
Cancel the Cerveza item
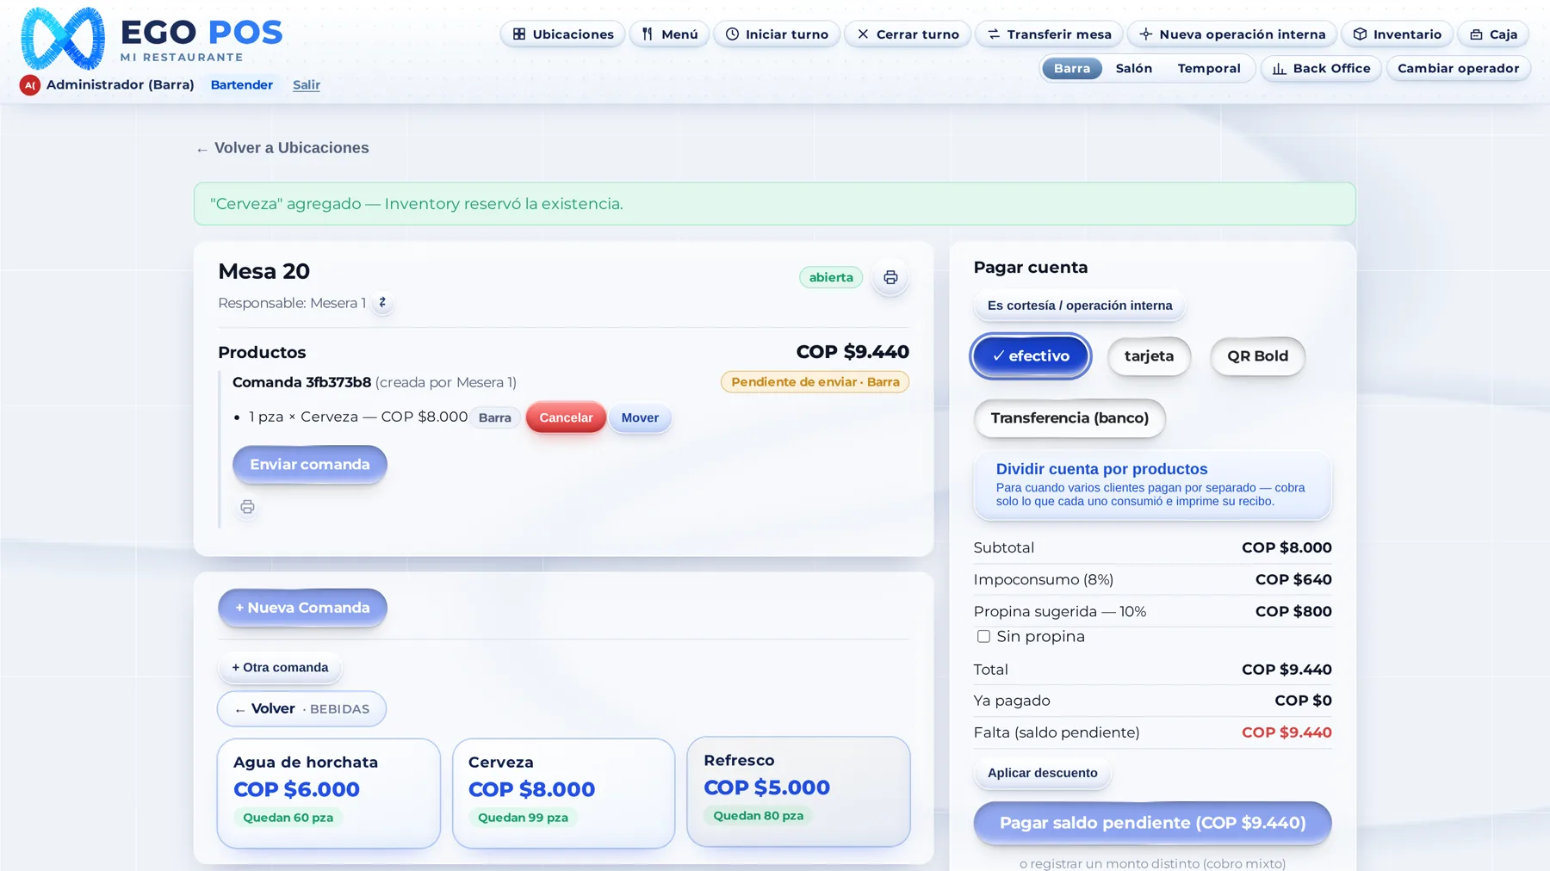[x=566, y=417]
